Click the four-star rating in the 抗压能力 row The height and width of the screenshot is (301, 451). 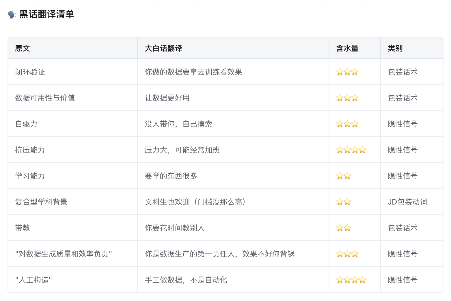(x=351, y=150)
